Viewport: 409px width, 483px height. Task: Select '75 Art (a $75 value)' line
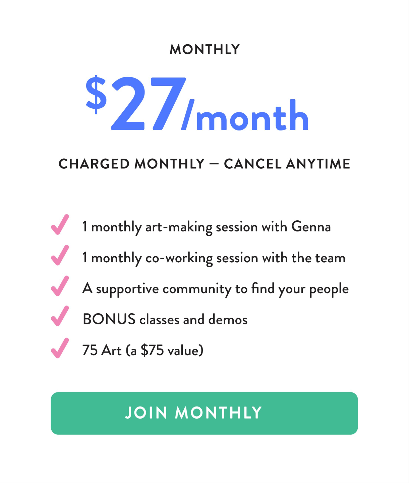(x=143, y=351)
